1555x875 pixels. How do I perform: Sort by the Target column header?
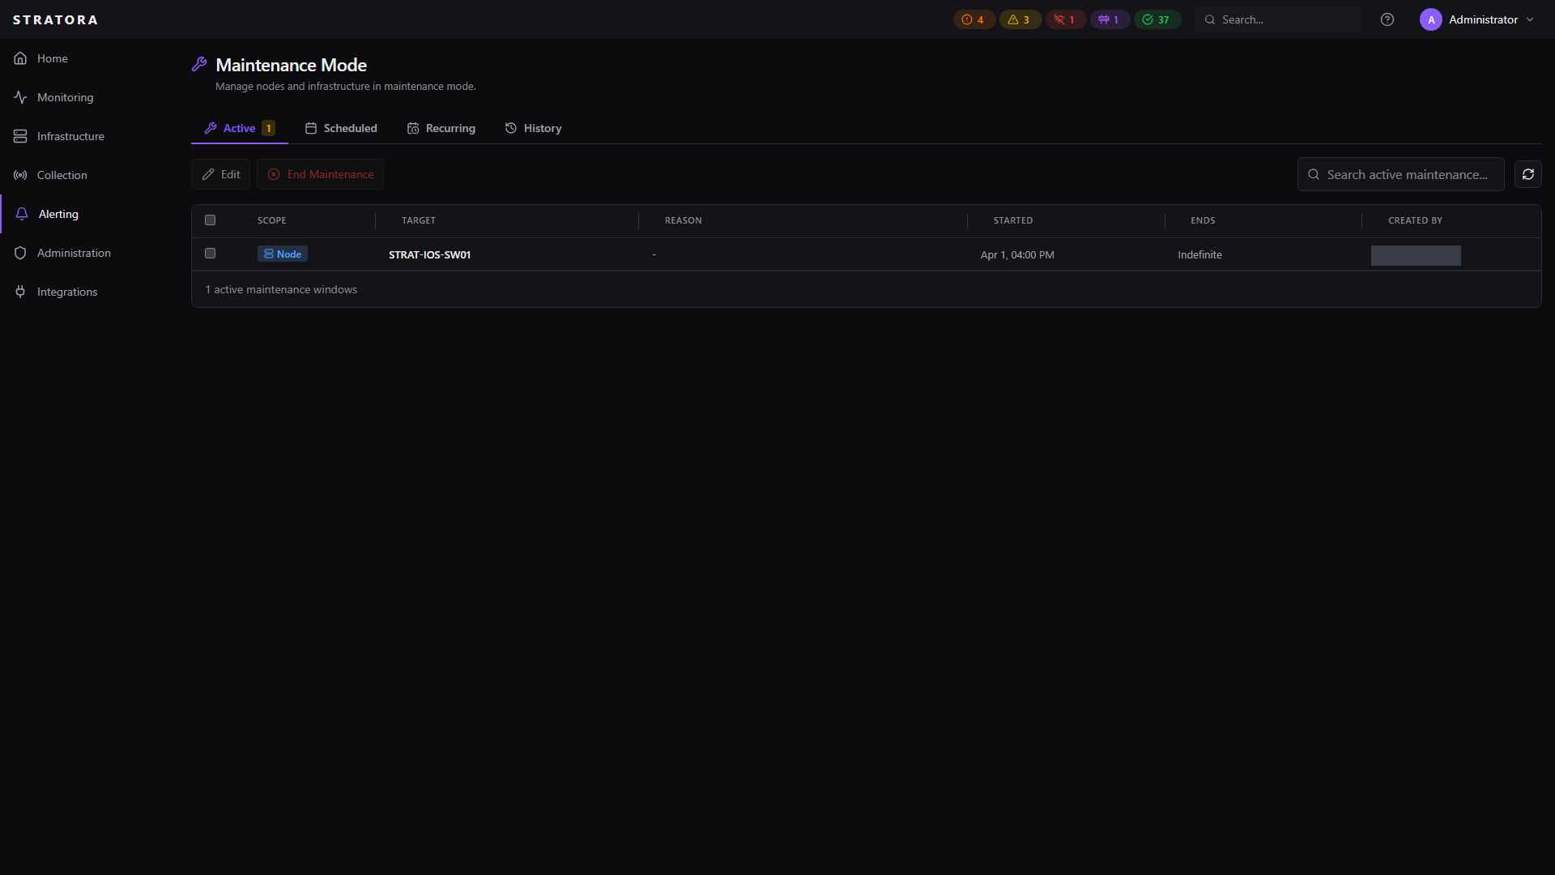tap(419, 220)
